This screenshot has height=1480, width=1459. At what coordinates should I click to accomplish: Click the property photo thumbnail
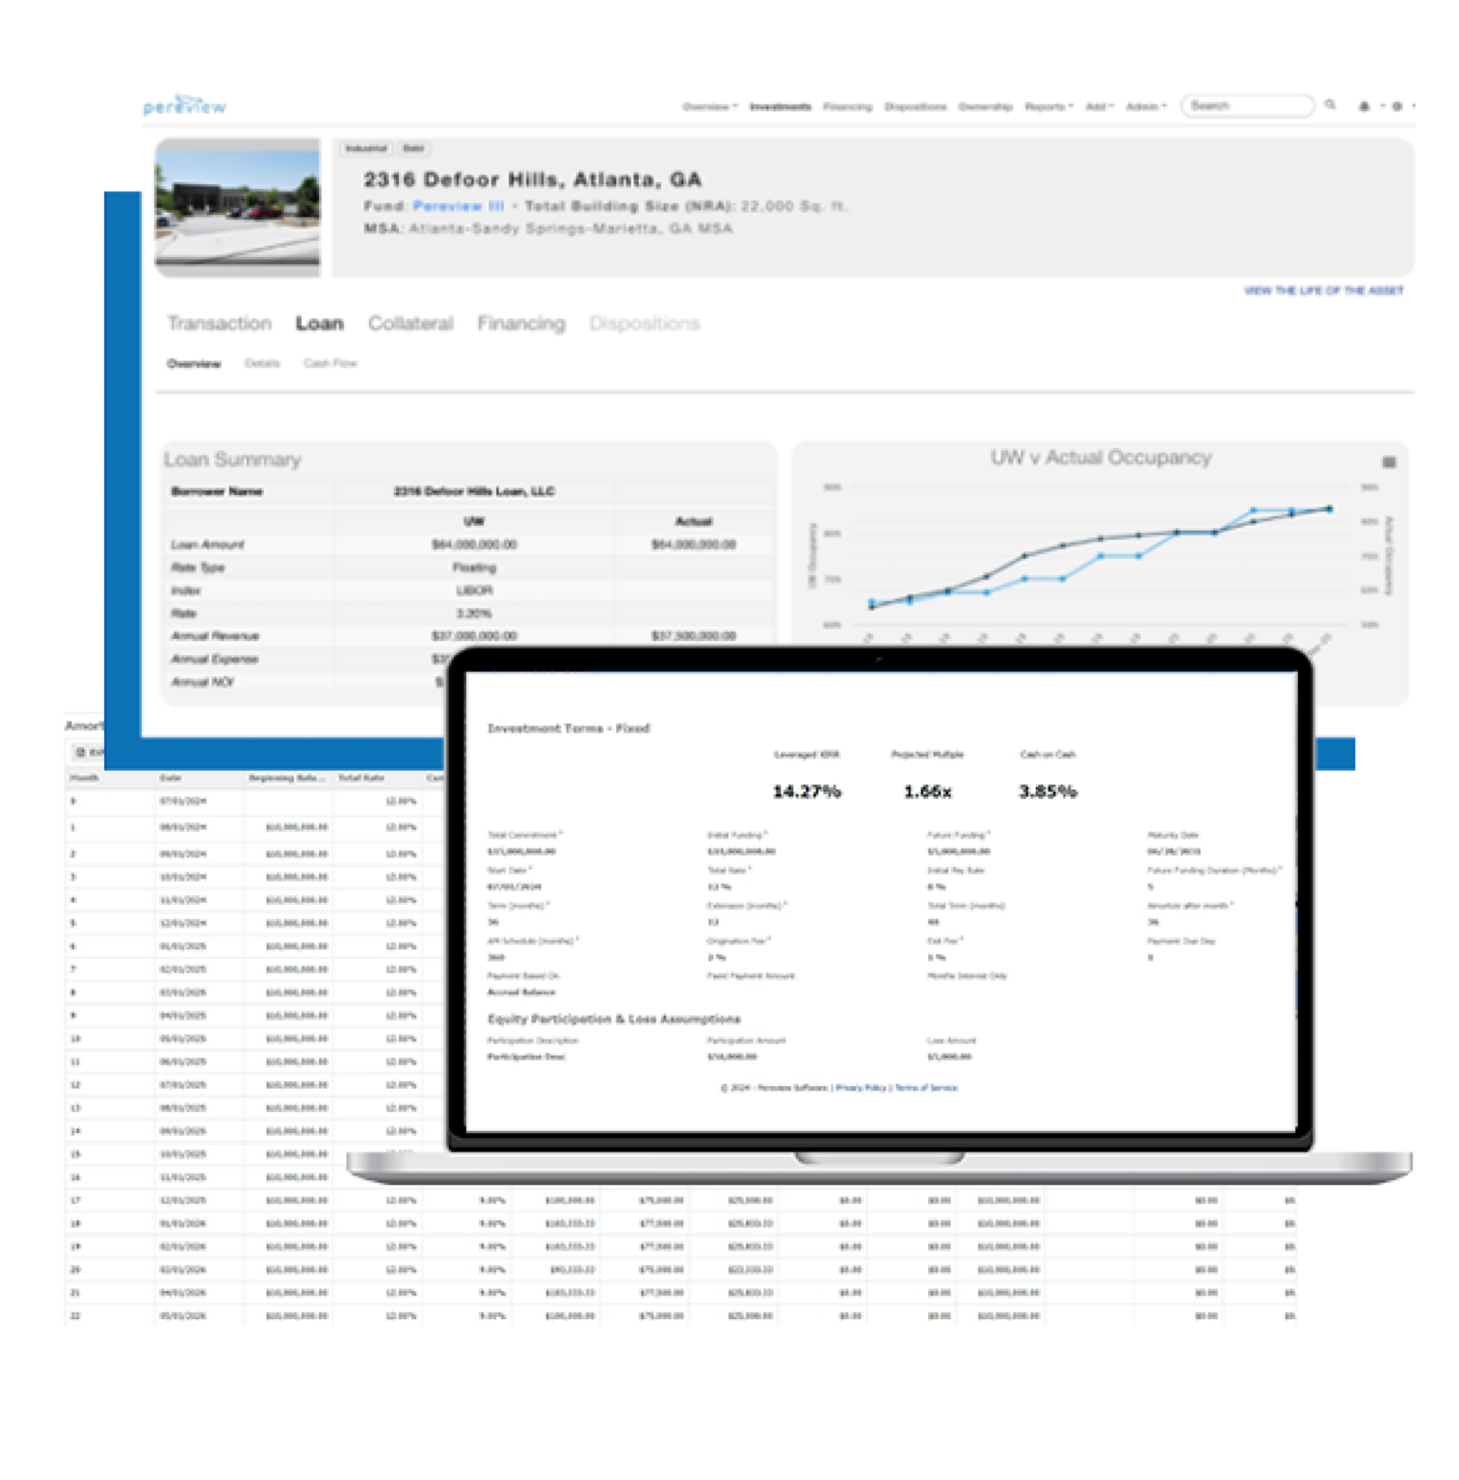(x=237, y=209)
